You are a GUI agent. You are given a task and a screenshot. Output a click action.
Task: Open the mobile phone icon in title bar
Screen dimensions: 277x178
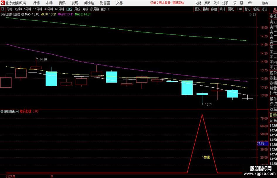[242, 3]
